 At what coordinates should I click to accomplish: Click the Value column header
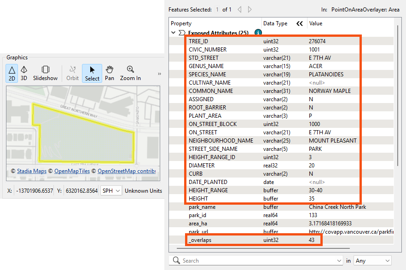316,23
